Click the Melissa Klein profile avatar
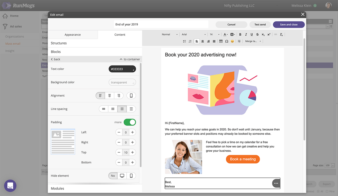This screenshot has height=196, width=338. pos(328,5)
